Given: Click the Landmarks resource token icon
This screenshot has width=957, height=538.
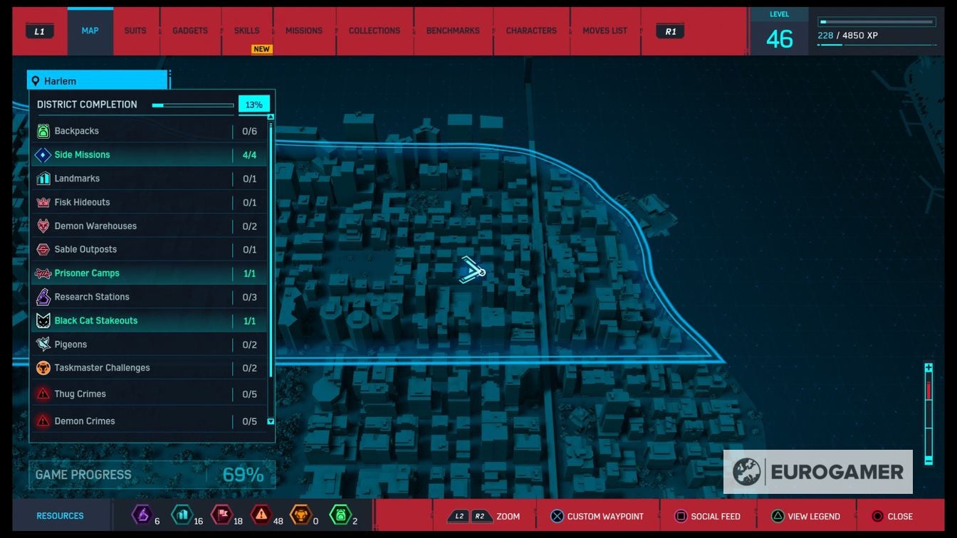Looking at the screenshot, I should pyautogui.click(x=182, y=515).
